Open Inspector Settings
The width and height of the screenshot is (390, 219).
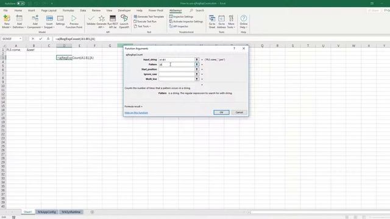181,16
